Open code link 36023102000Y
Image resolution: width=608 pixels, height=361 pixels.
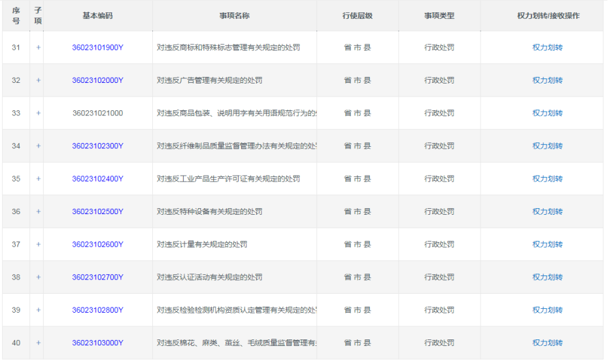click(97, 80)
